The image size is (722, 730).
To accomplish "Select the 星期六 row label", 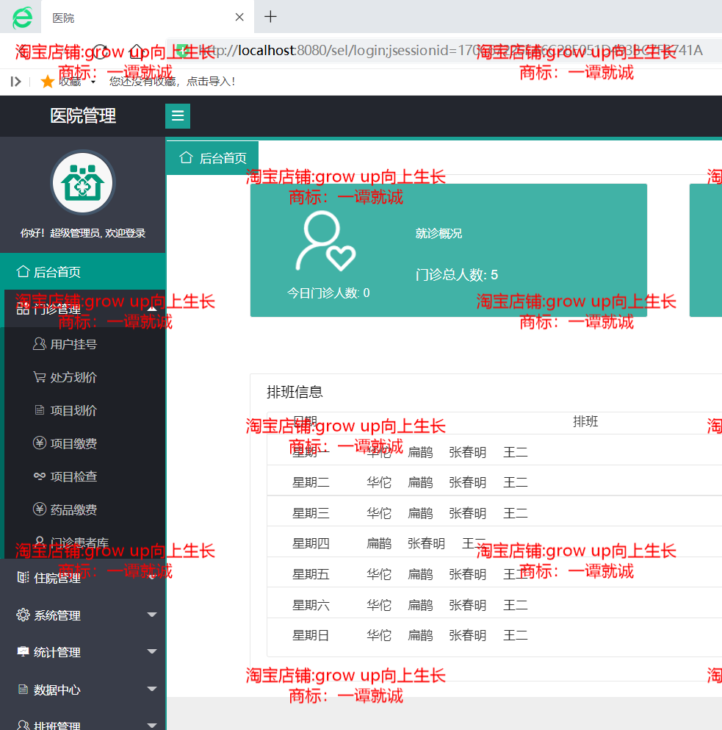I will tap(311, 605).
